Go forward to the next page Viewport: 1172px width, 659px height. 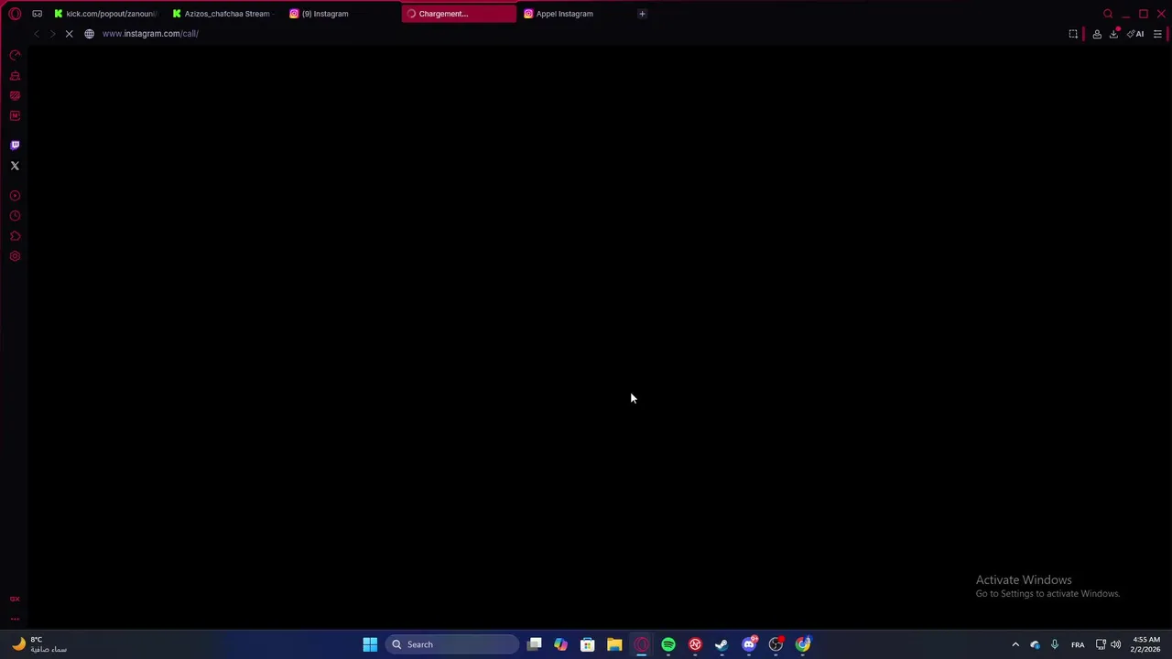(x=52, y=34)
